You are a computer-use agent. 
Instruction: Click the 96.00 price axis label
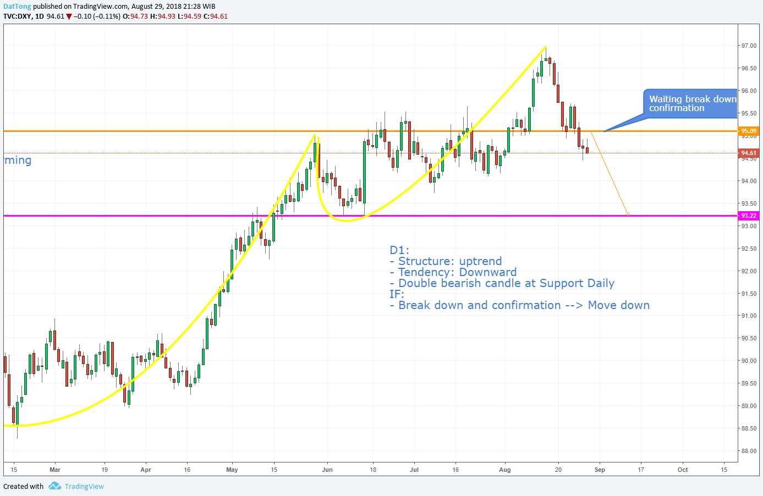coord(749,91)
